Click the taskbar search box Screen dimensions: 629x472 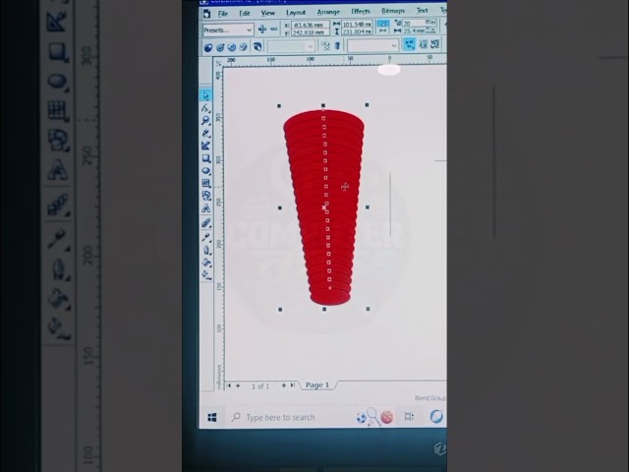pos(289,417)
